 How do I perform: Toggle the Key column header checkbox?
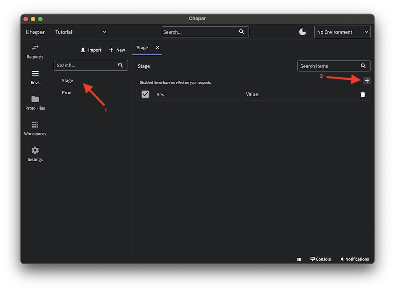145,94
